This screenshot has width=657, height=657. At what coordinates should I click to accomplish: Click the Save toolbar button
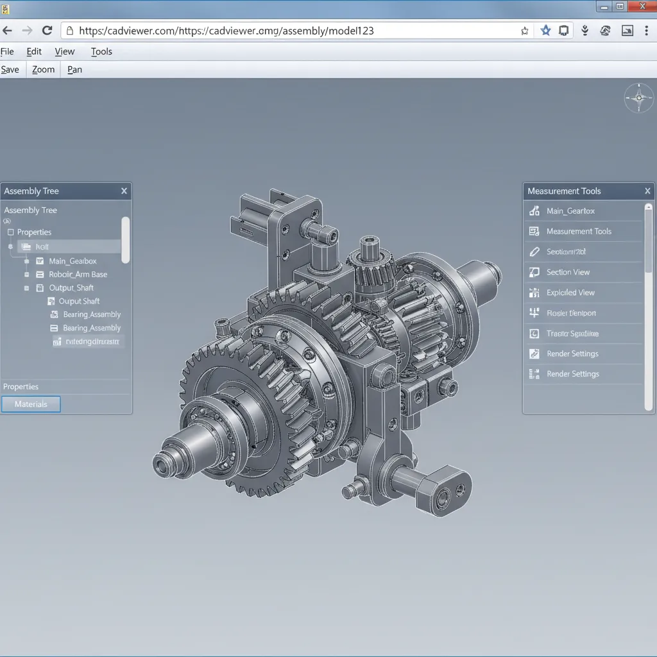click(10, 69)
